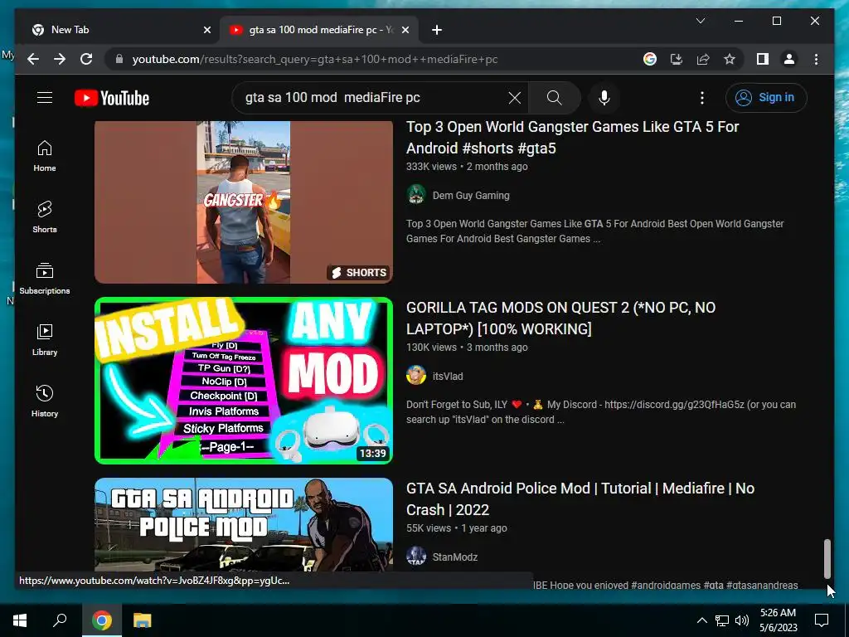This screenshot has height=637, width=849.
Task: Open the YouTube hamburger guide menu
Action: 45,98
